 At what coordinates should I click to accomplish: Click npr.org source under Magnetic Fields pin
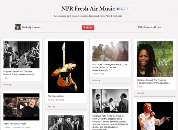tap(96, 80)
